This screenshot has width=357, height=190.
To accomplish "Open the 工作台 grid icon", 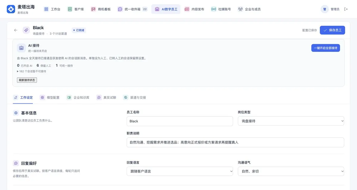I will click(x=46, y=9).
